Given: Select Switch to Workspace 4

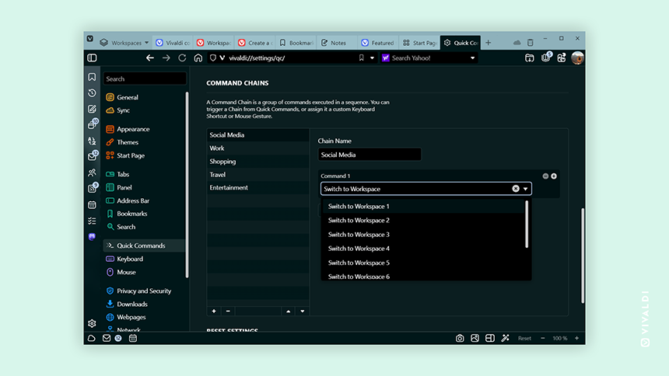Looking at the screenshot, I should (x=423, y=249).
